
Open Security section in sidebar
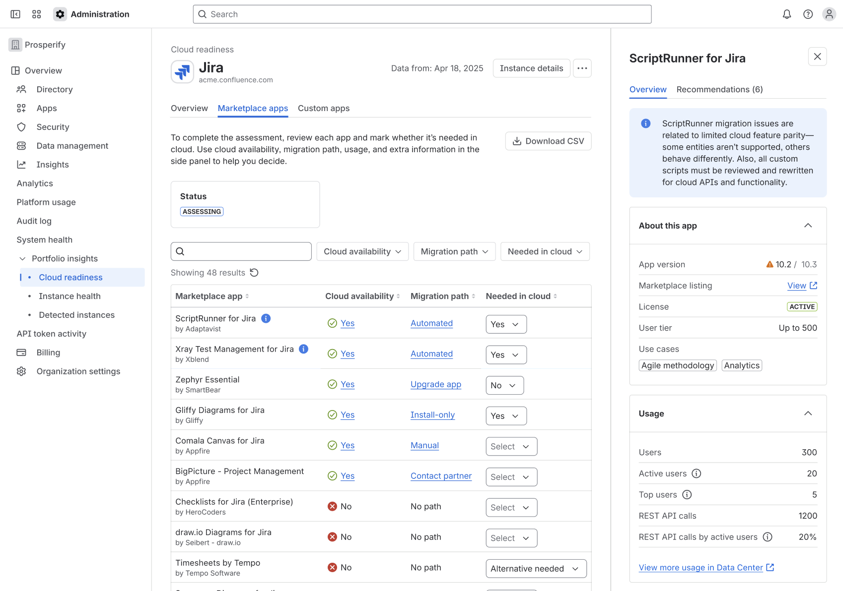click(x=52, y=127)
